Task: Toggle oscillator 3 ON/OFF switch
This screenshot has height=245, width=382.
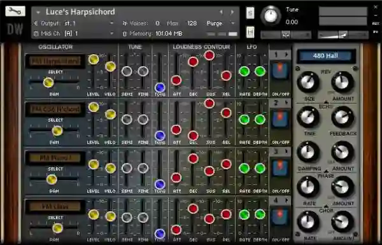Action: [x=280, y=168]
